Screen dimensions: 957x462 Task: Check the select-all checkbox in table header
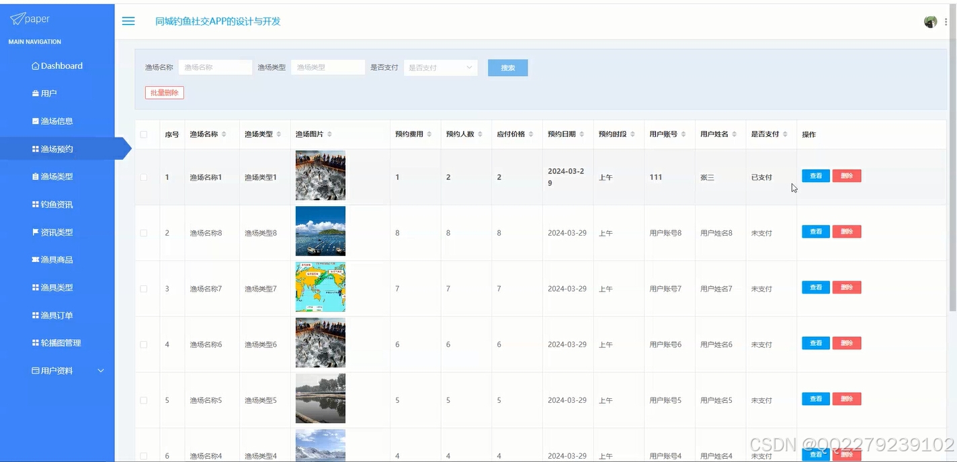[144, 134]
